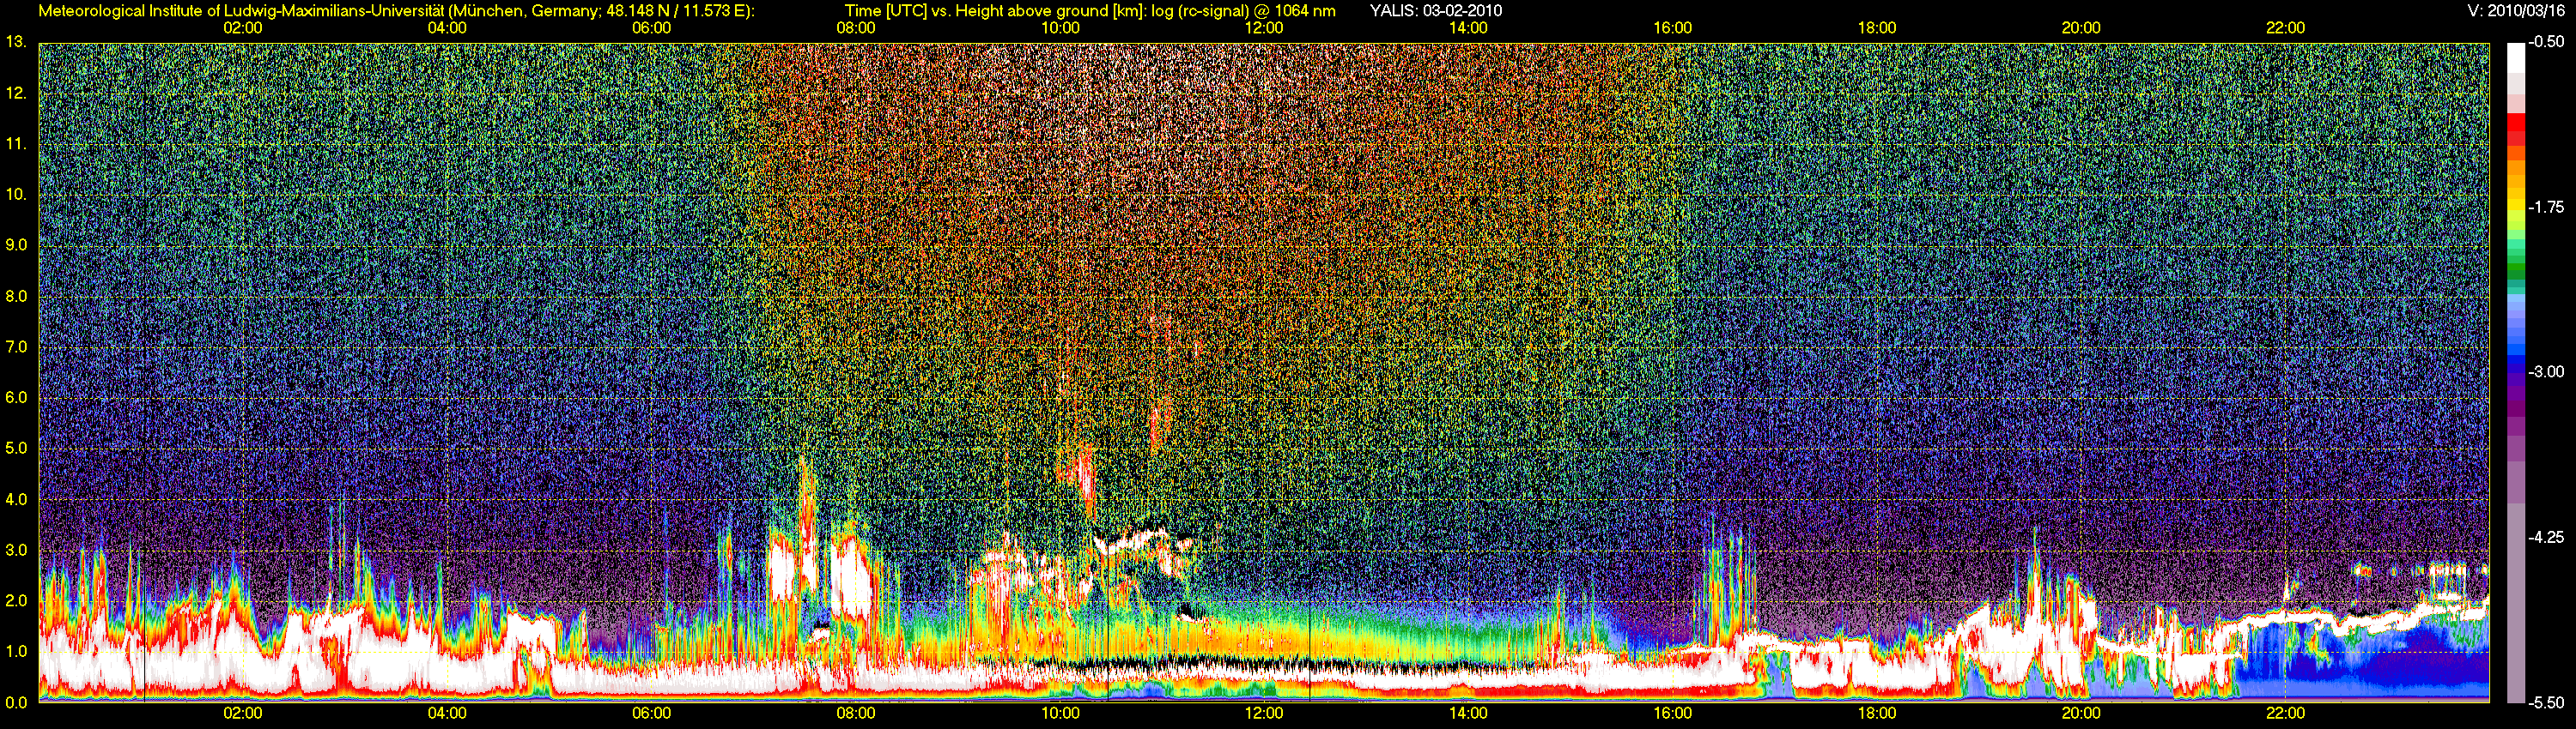
Task: Click the 14:00 label on the top time axis
Action: (x=1468, y=28)
